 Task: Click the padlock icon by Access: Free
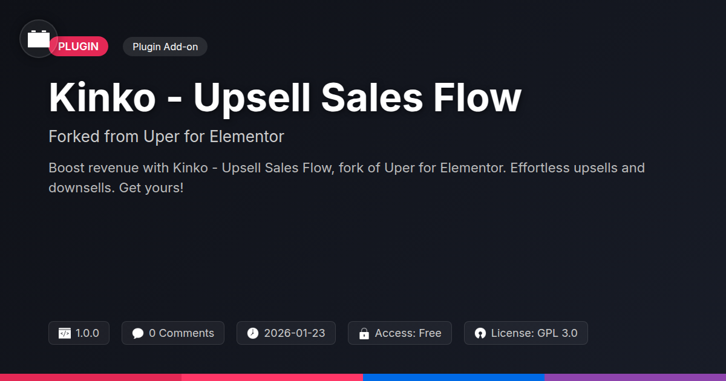[364, 333]
